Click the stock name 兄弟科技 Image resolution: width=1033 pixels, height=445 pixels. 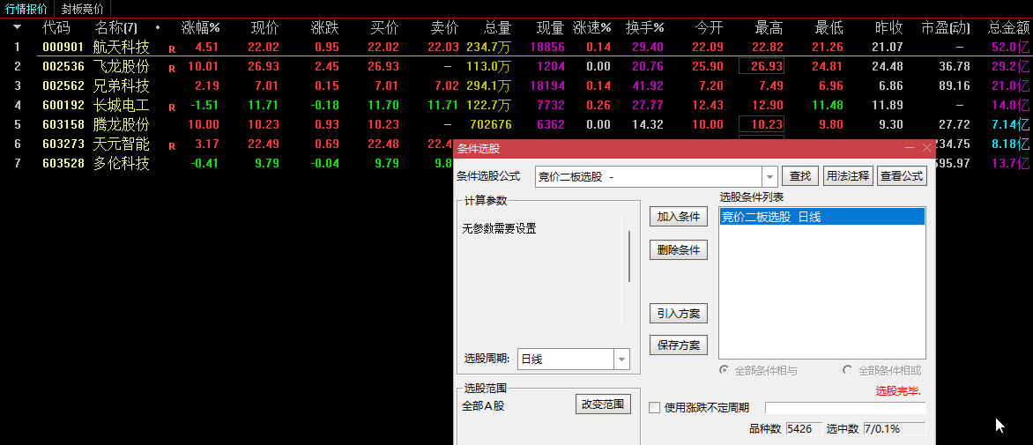click(x=122, y=86)
